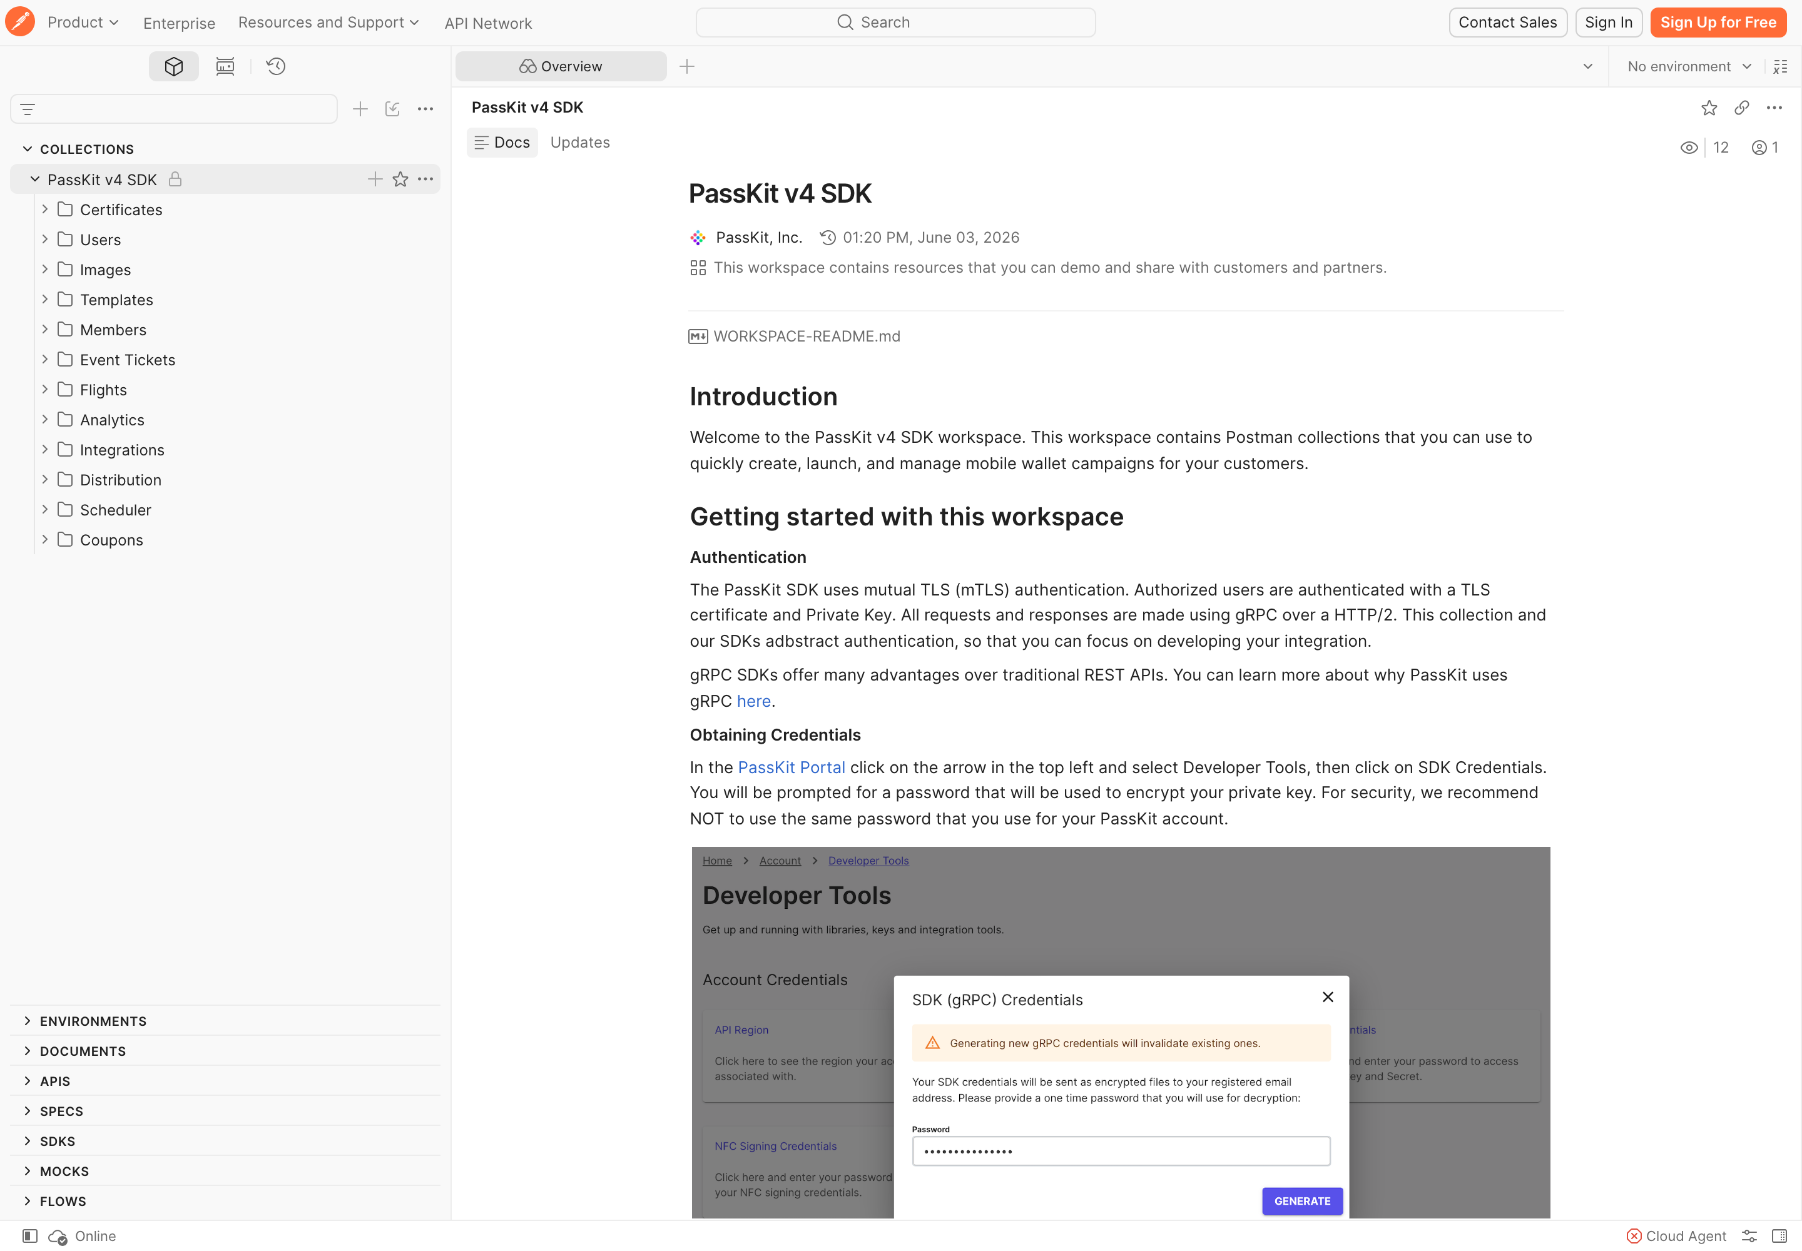Open the tab list chevron dropdown

coord(1588,66)
